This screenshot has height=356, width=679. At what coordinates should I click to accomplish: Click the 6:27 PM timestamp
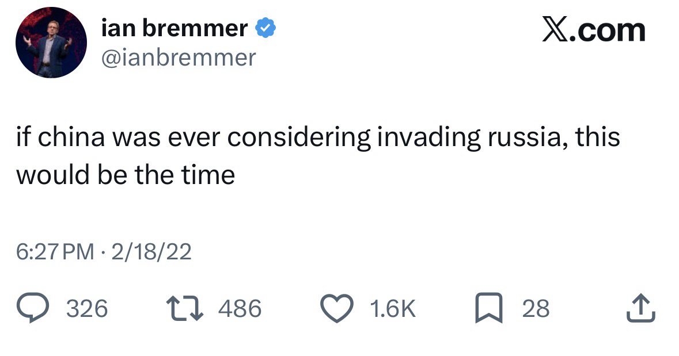click(x=55, y=252)
